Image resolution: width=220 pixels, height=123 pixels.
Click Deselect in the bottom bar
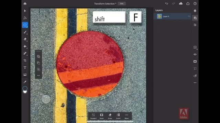(93, 116)
